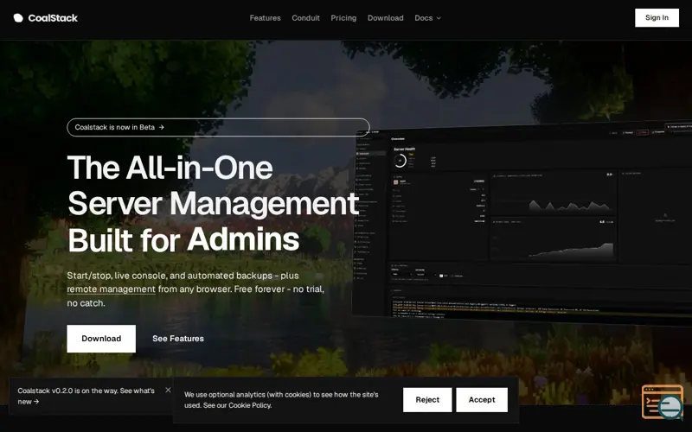Open the See what's new link
Image resolution: width=692 pixels, height=432 pixels.
click(86, 396)
